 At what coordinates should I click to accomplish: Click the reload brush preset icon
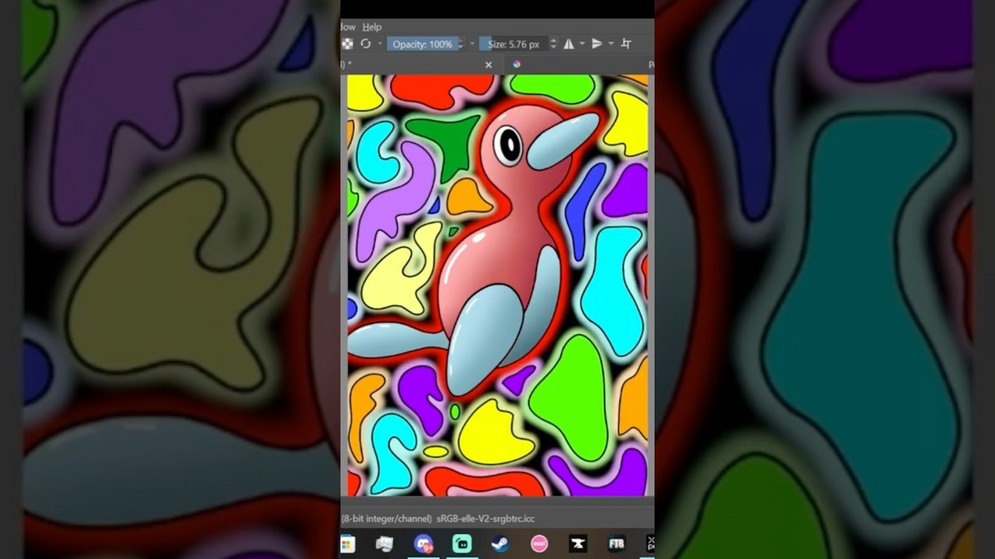[x=365, y=44]
